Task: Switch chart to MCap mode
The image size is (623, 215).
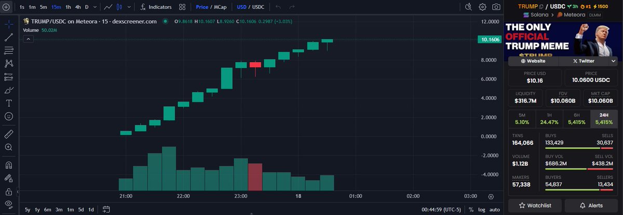Action: pos(220,7)
